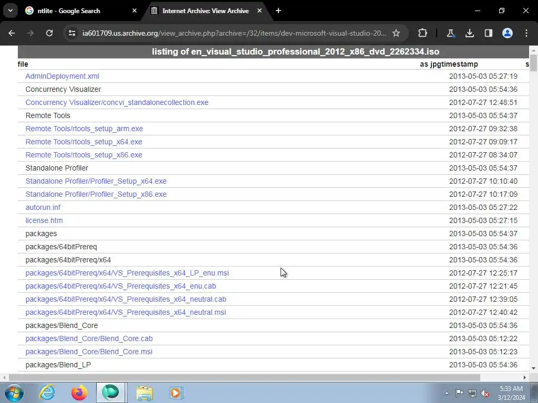The height and width of the screenshot is (403, 538).
Task: Open VS_Prerequisites_x64_neutral.cab link
Action: click(x=126, y=299)
